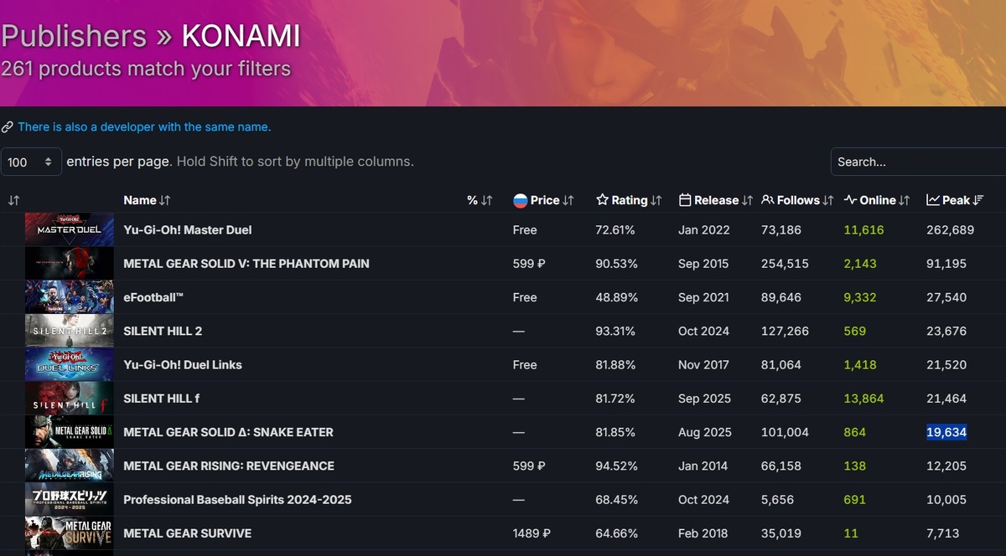Click the Russian flag icon in Price header
This screenshot has width=1006, height=556.
click(520, 200)
